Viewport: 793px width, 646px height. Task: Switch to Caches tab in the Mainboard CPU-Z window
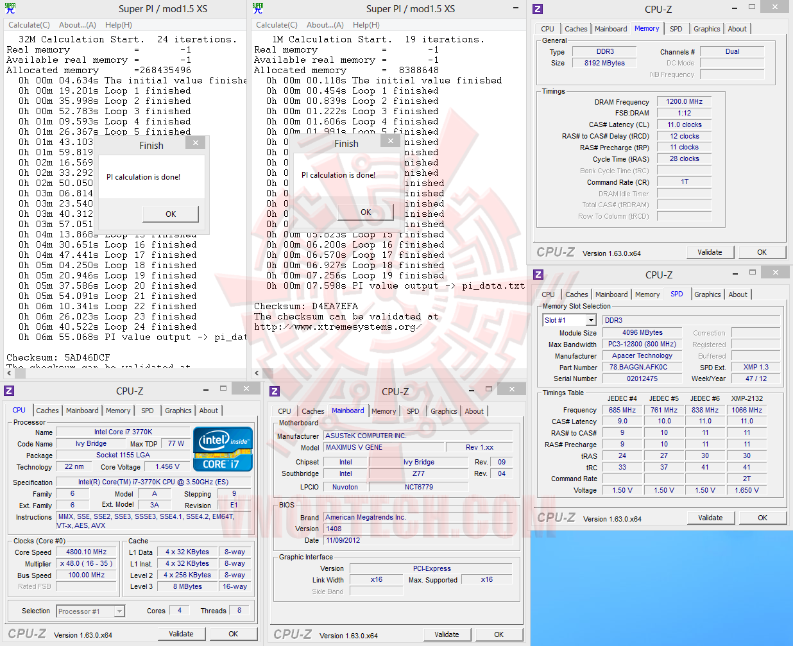(x=312, y=411)
